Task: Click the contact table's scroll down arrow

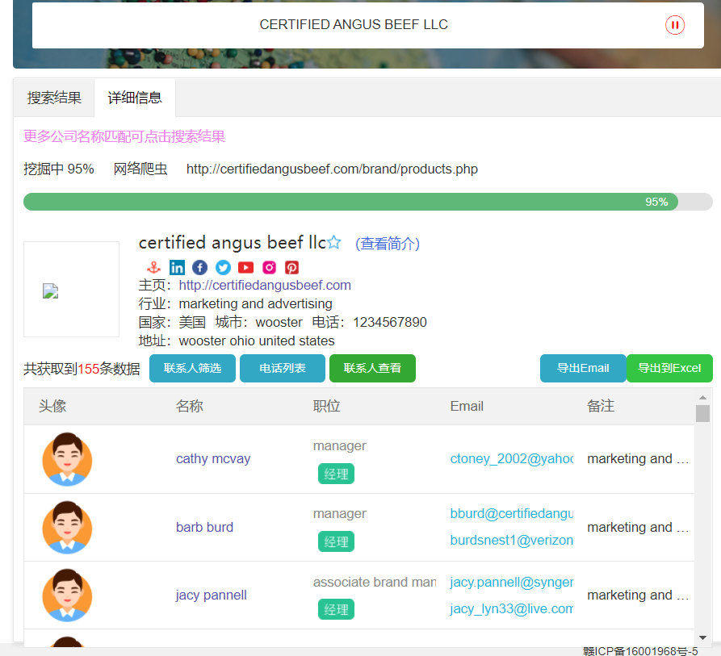Action: point(702,637)
